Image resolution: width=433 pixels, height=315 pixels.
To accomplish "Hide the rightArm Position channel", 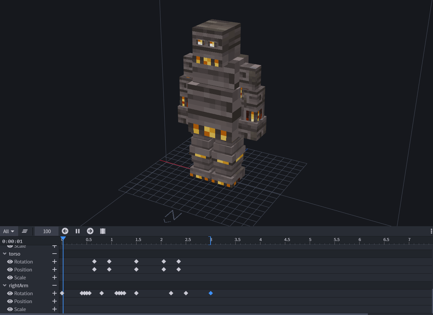I will pos(10,301).
